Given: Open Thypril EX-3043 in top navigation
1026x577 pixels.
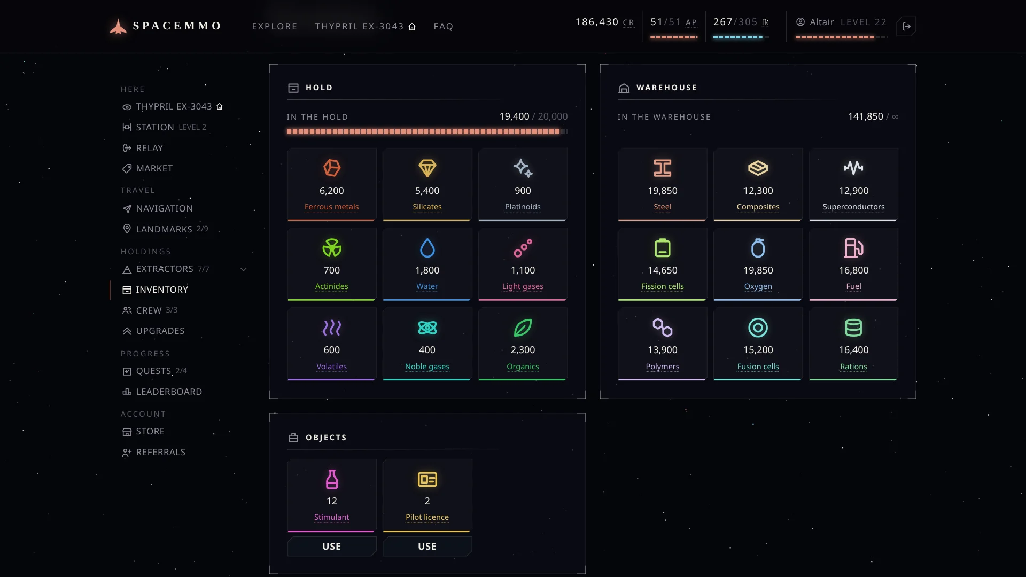Looking at the screenshot, I should coord(365,26).
